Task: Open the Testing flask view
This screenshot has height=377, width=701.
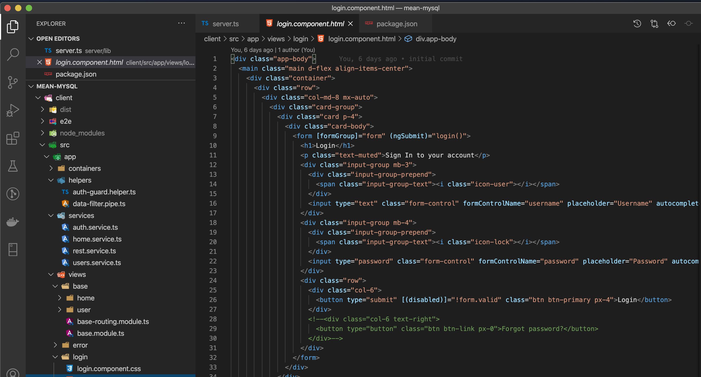Action: 13,166
